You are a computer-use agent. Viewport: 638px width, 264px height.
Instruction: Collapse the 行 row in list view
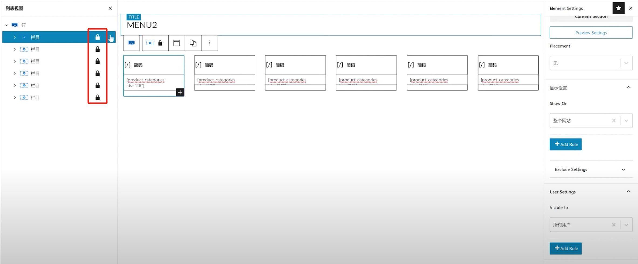click(x=7, y=25)
